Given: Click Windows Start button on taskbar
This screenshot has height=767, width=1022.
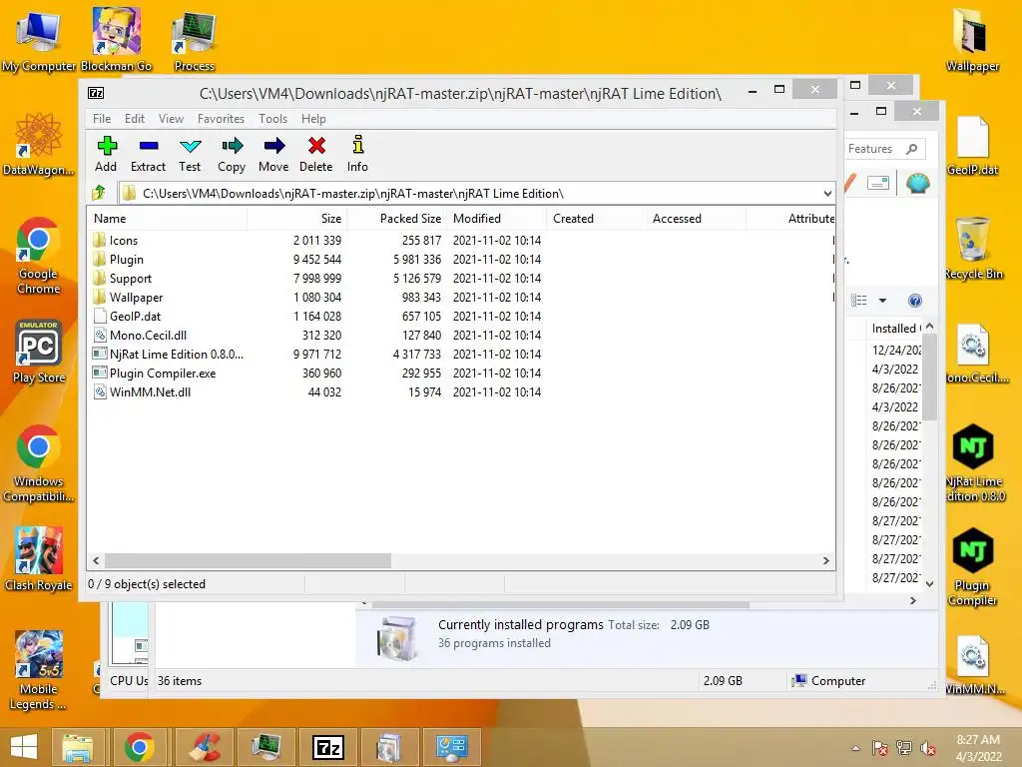Looking at the screenshot, I should 24,747.
